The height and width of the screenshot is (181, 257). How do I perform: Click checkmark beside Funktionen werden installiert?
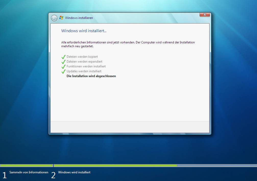(x=64, y=67)
